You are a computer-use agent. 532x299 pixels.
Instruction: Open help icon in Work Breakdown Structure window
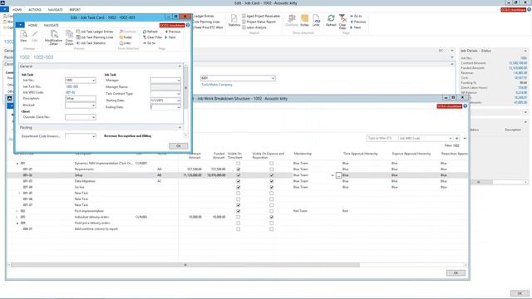(x=465, y=106)
